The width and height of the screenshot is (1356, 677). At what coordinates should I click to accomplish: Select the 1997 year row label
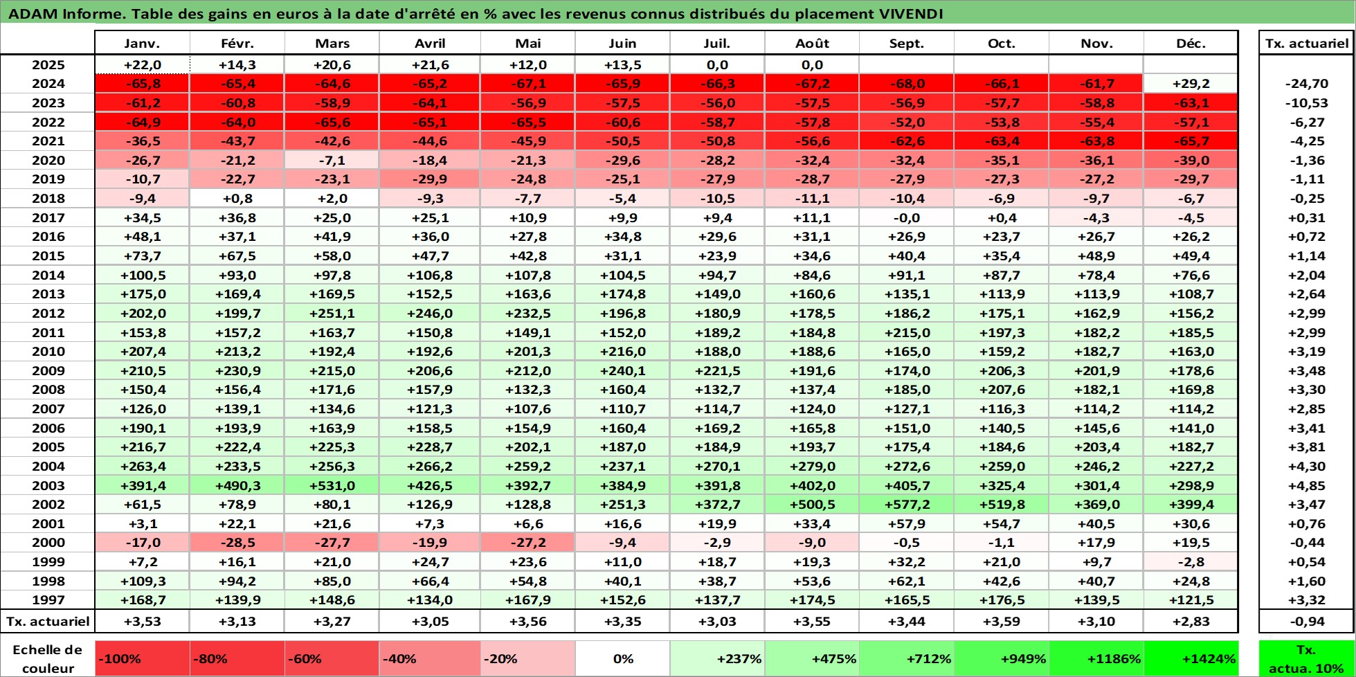point(48,600)
